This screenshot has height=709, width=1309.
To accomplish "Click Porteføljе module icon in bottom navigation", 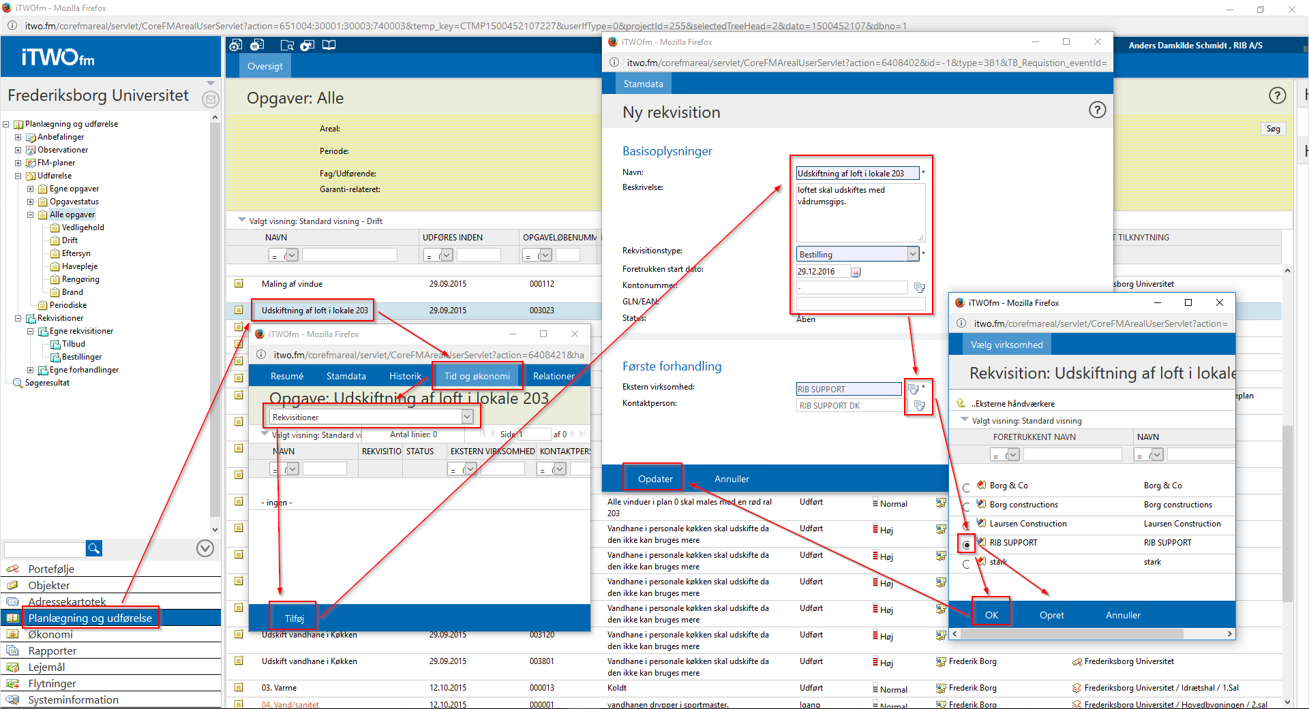I will point(12,569).
